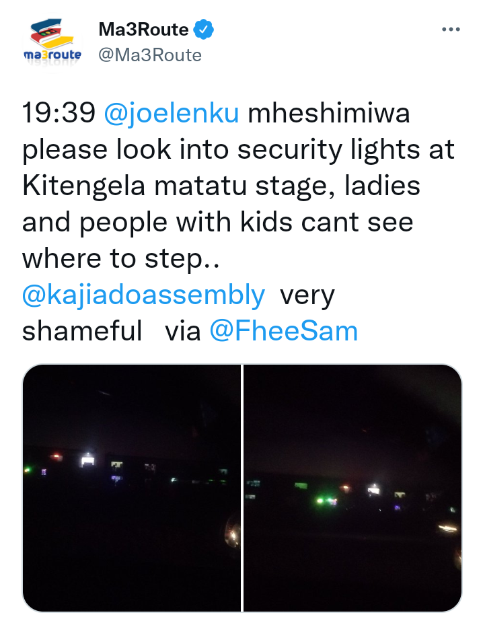Click the word 'Kitengela' in the tweet

point(83,186)
